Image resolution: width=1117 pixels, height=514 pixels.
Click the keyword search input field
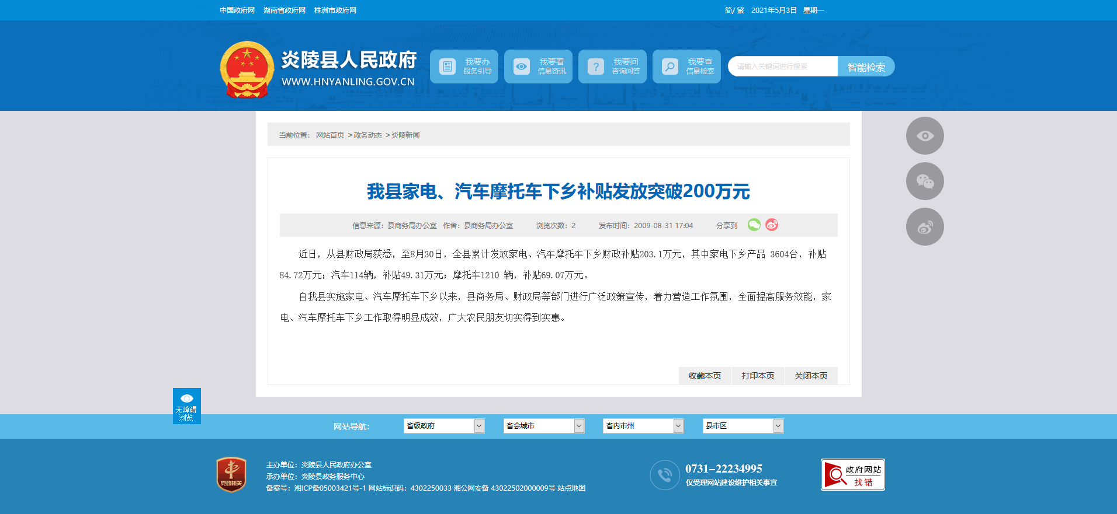point(783,67)
